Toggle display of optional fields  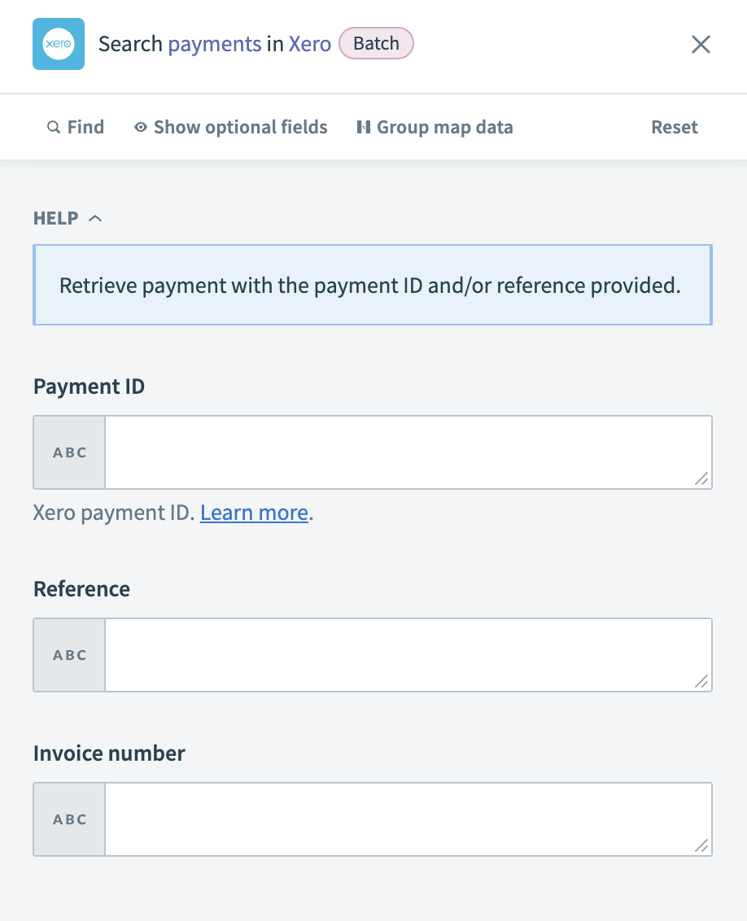pos(230,127)
